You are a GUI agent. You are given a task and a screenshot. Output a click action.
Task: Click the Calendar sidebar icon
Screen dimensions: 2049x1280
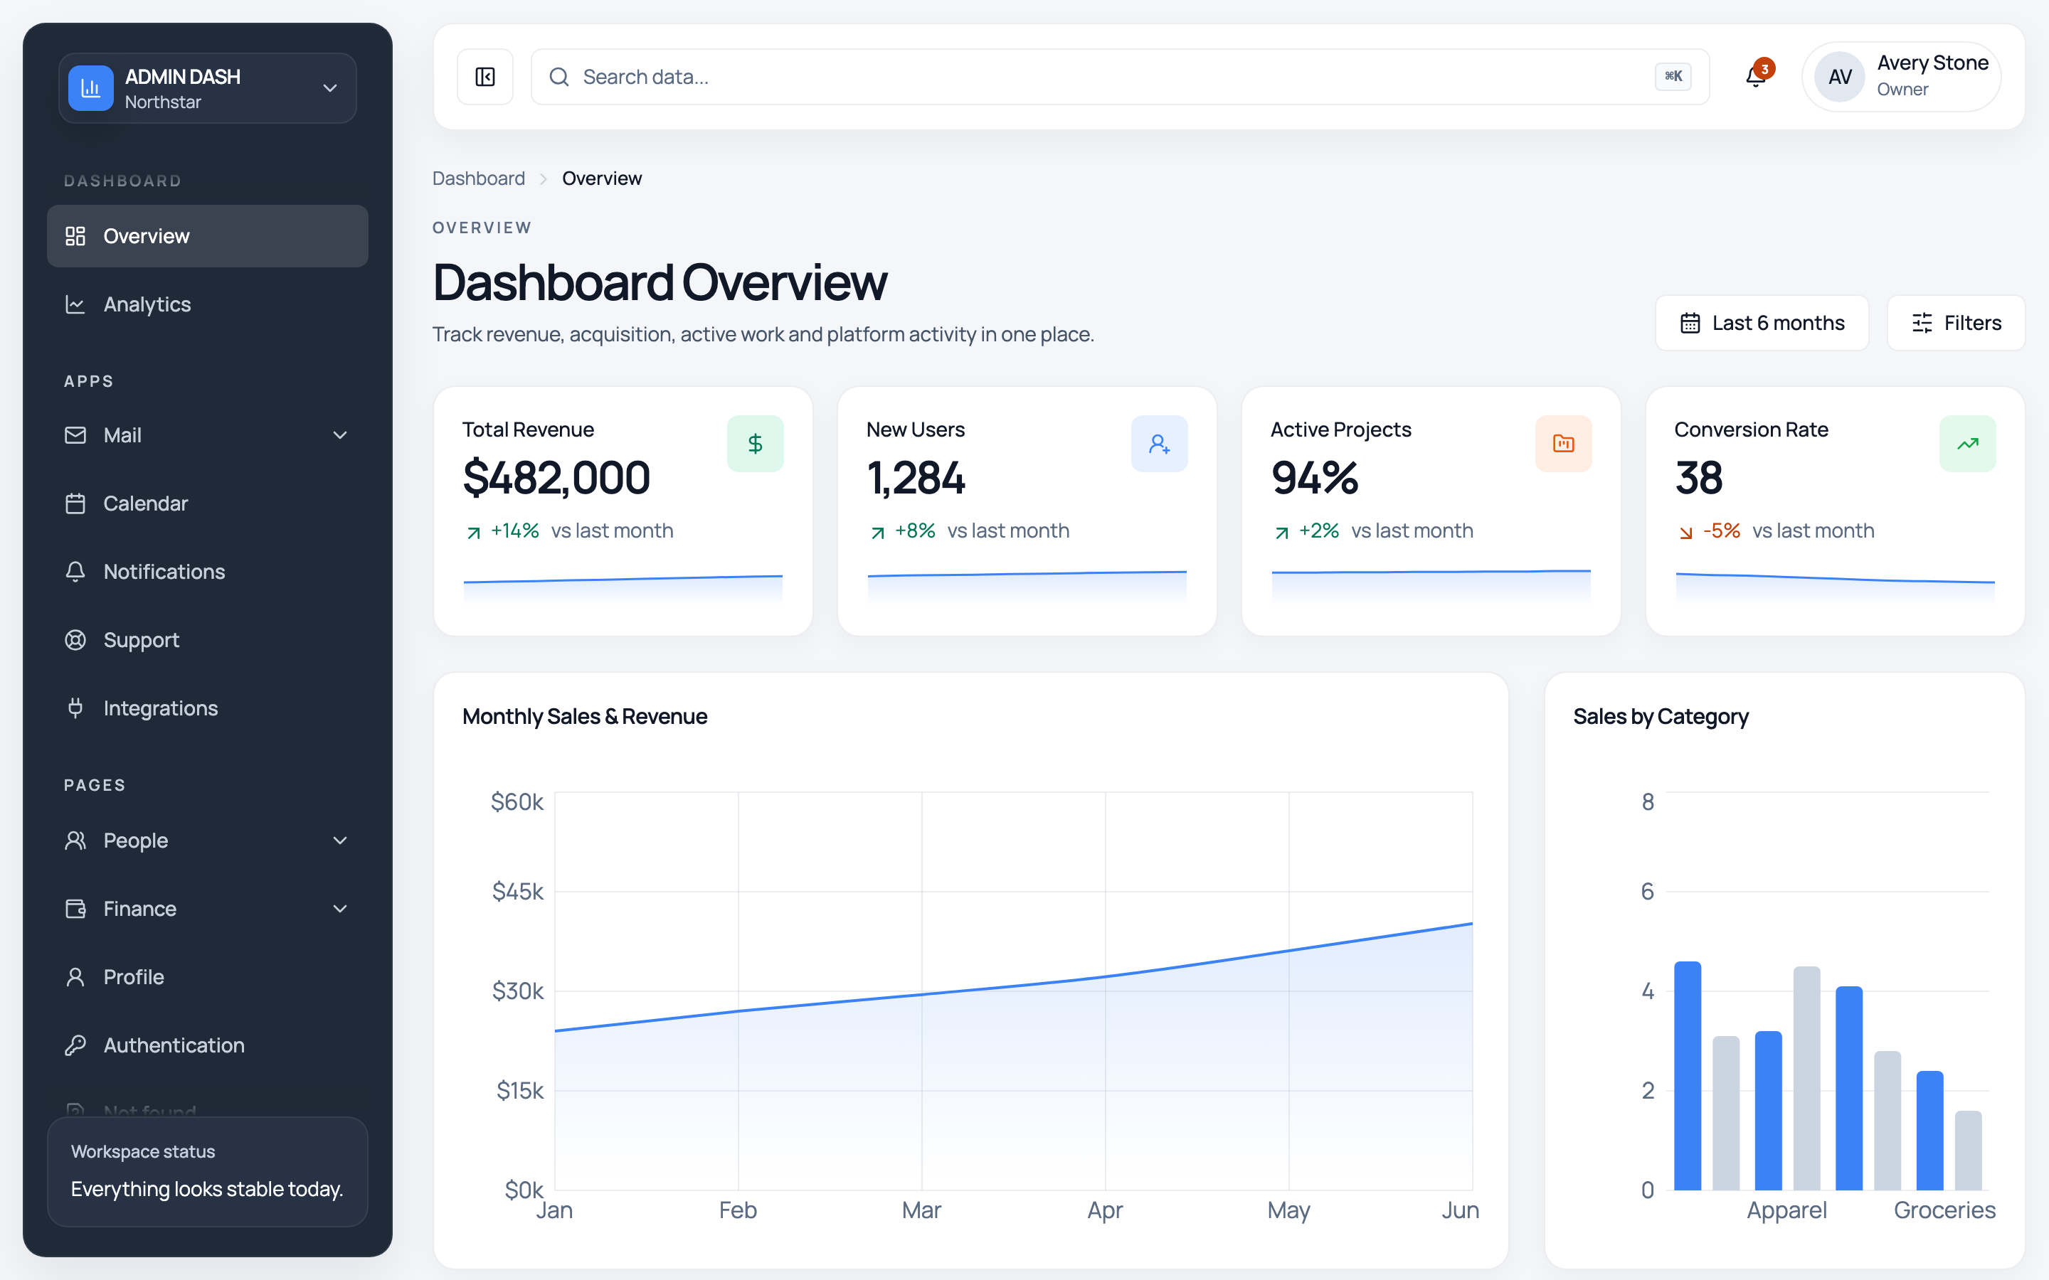75,503
